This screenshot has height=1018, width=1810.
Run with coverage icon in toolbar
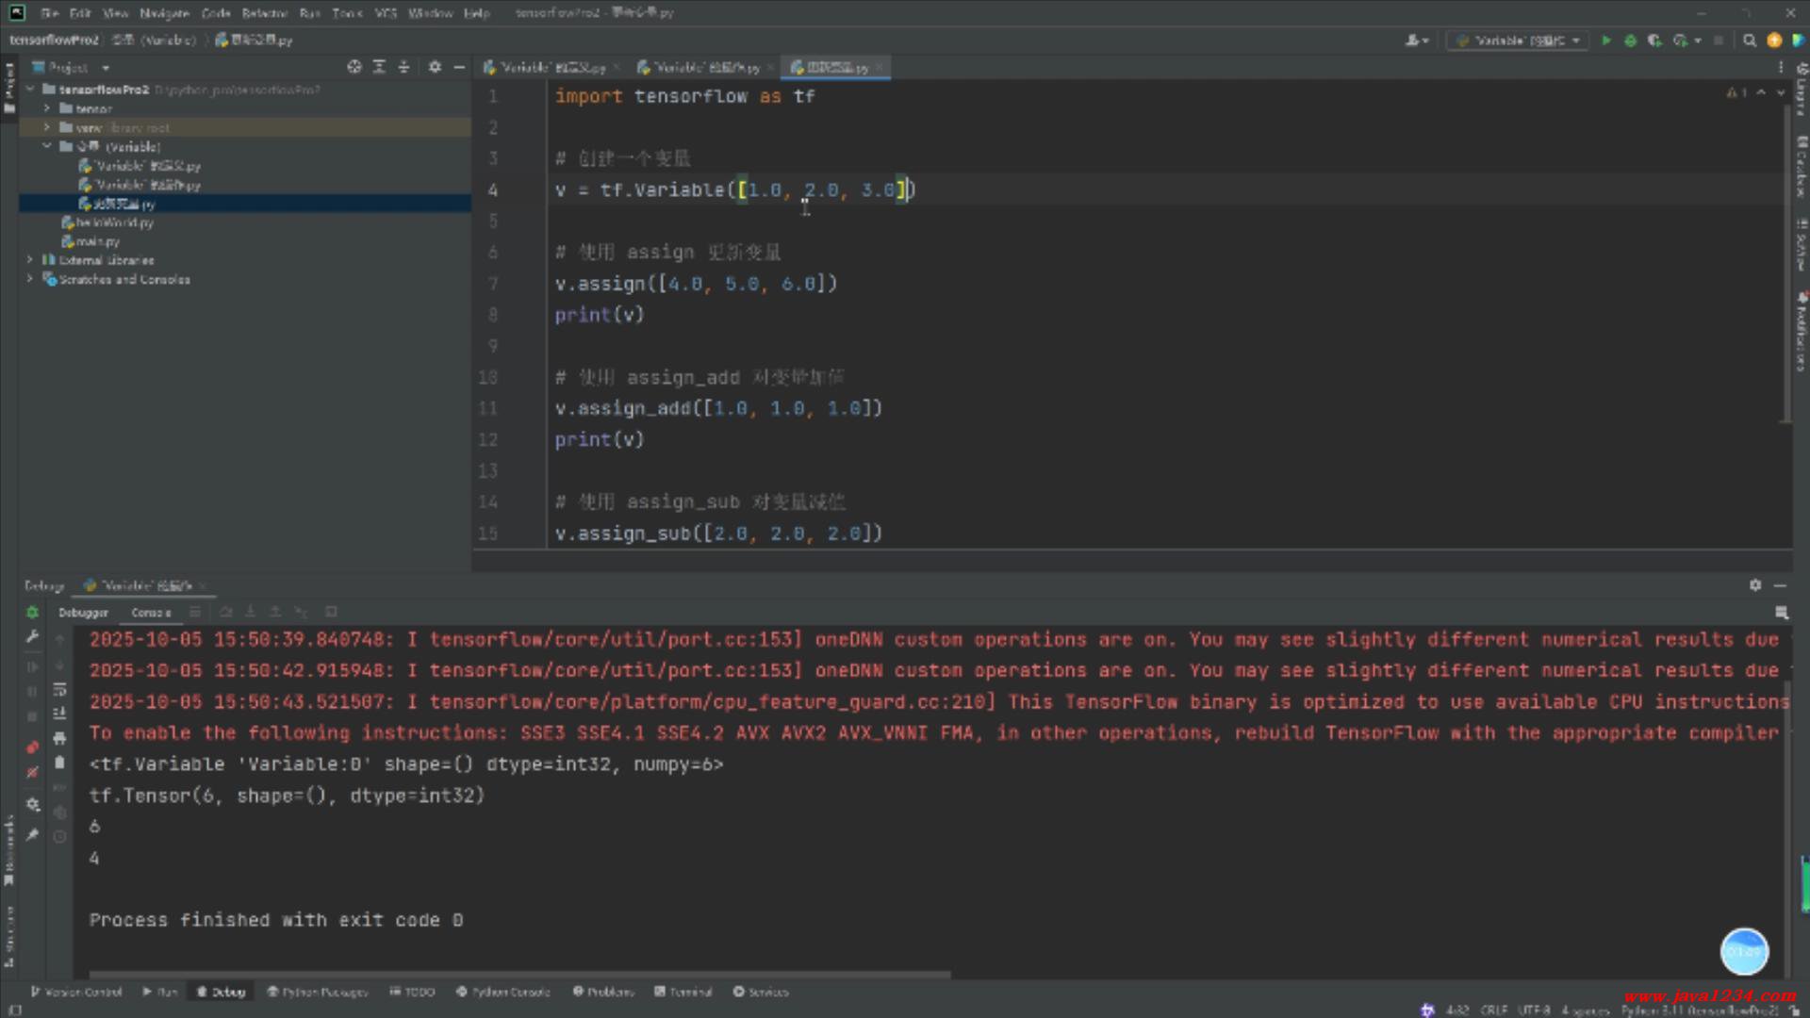tap(1654, 41)
